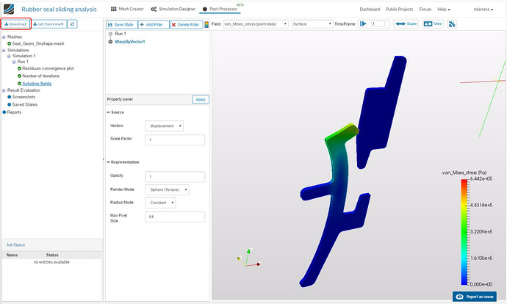Click the Delete Filter button
The image size is (507, 304).
(186, 24)
